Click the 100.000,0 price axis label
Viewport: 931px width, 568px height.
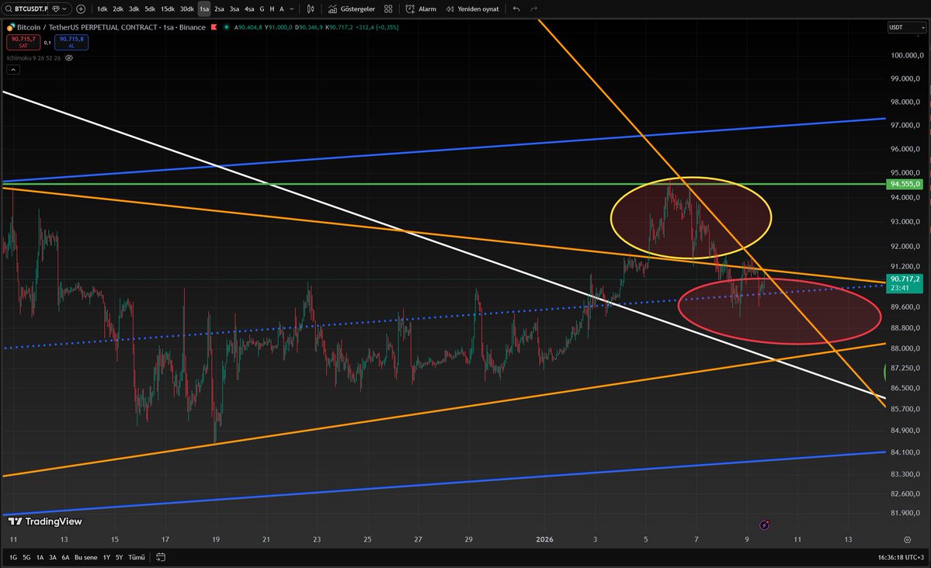(x=907, y=55)
